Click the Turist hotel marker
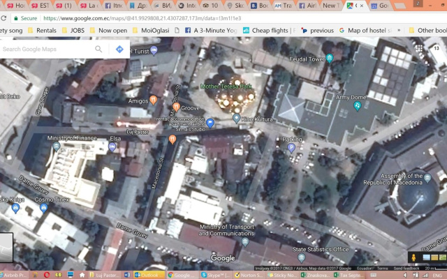Viewport: 447px width, 279px height. point(154,51)
